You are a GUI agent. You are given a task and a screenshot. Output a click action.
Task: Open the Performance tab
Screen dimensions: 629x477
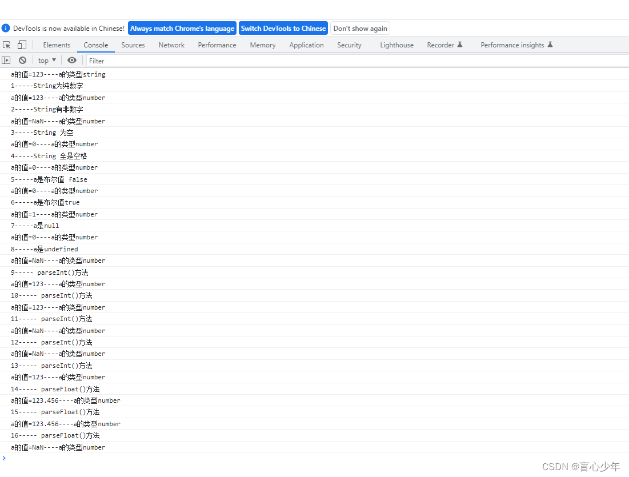[217, 45]
